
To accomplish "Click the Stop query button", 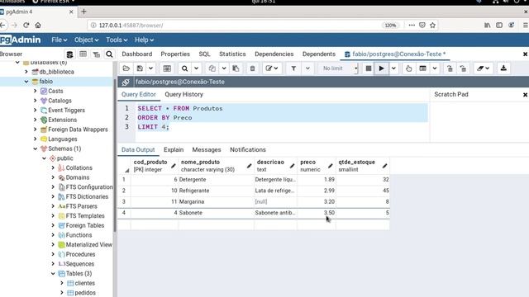I will (x=369, y=68).
